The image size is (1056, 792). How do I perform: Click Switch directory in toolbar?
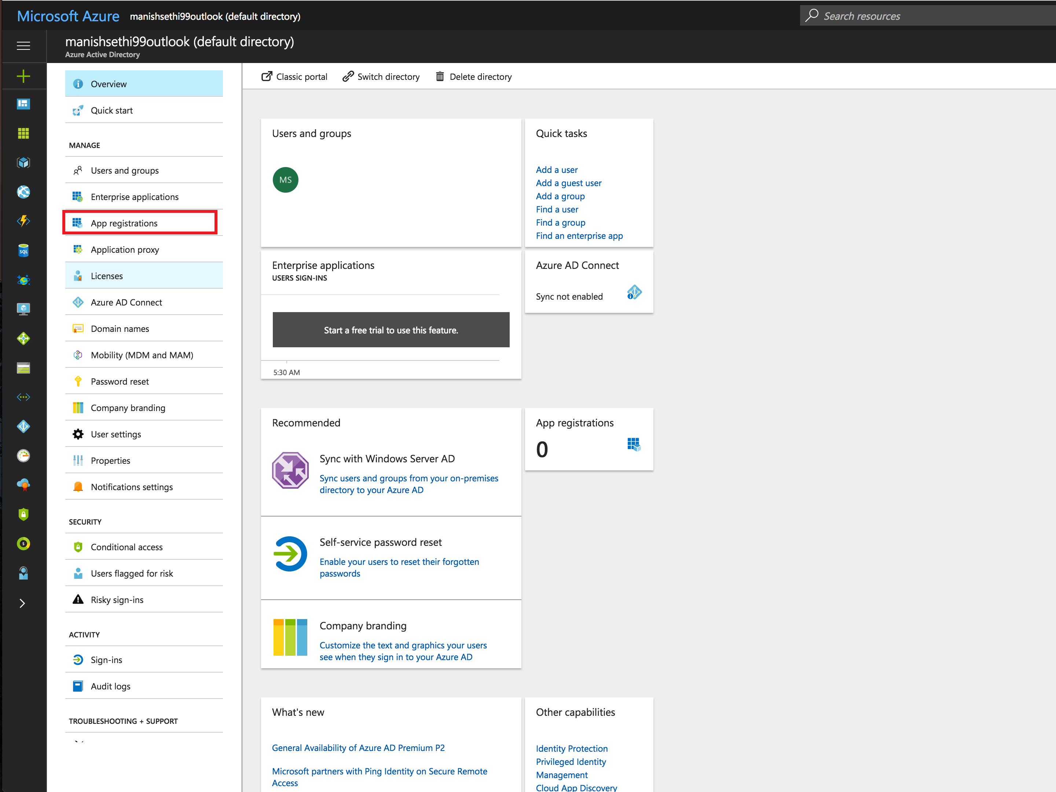[x=381, y=77]
